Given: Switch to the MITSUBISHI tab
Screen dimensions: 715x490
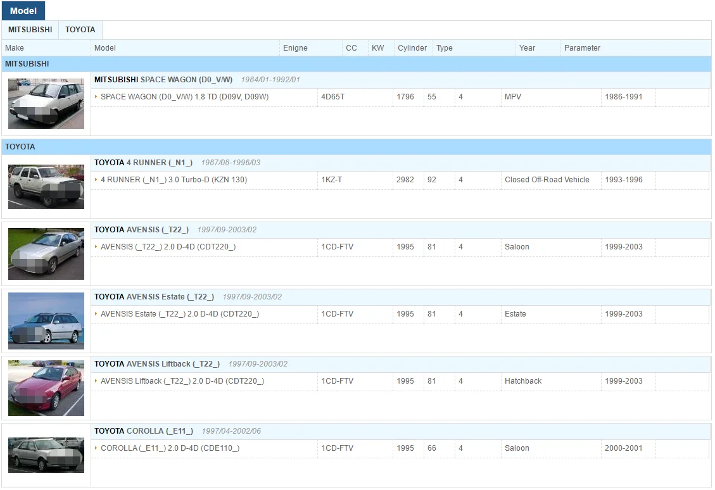Looking at the screenshot, I should click(30, 30).
